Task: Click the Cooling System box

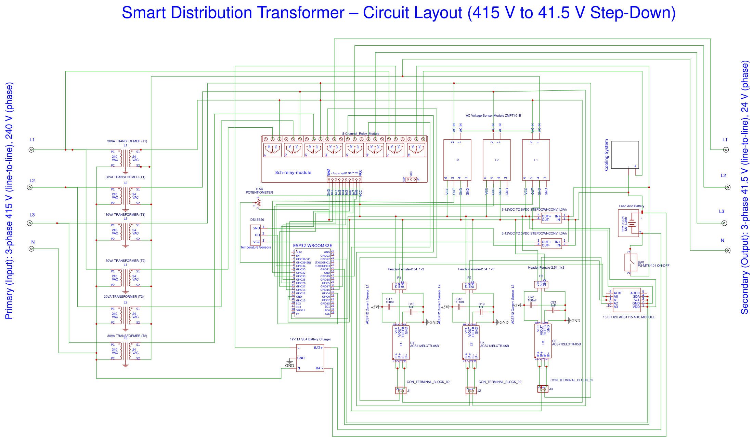Action: click(x=625, y=155)
